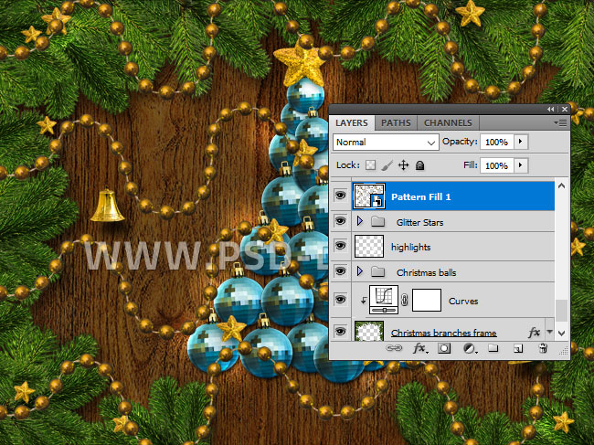594x445 pixels.
Task: Open the Add layer style fx button
Action: click(419, 348)
